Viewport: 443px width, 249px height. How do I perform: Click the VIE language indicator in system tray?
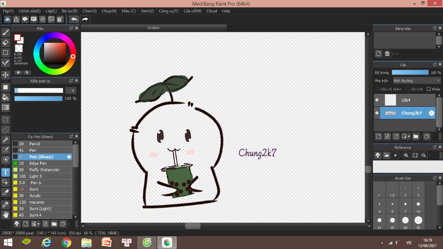(x=409, y=243)
